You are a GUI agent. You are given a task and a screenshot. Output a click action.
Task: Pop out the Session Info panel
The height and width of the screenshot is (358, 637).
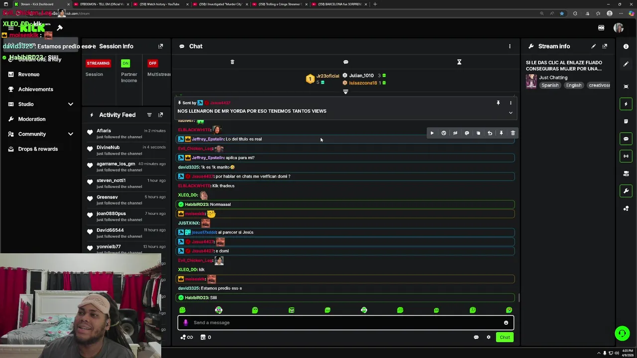coord(160,46)
